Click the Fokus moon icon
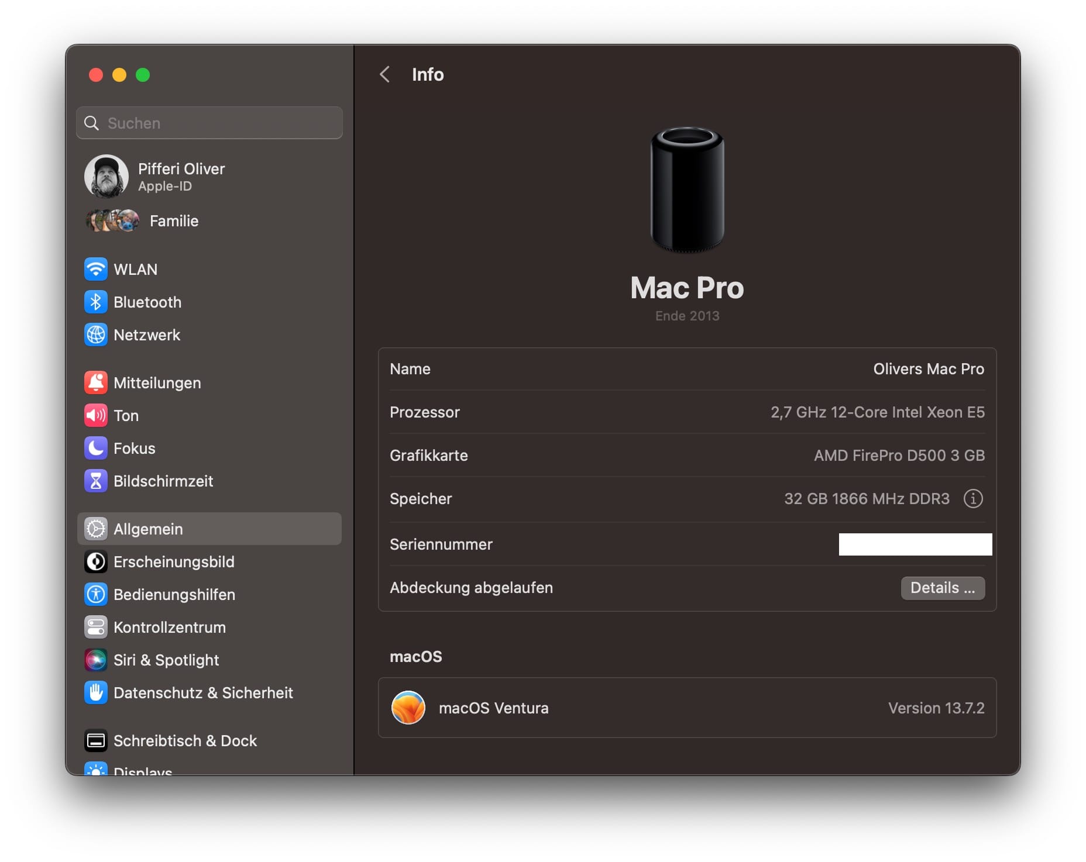 pyautogui.click(x=96, y=449)
